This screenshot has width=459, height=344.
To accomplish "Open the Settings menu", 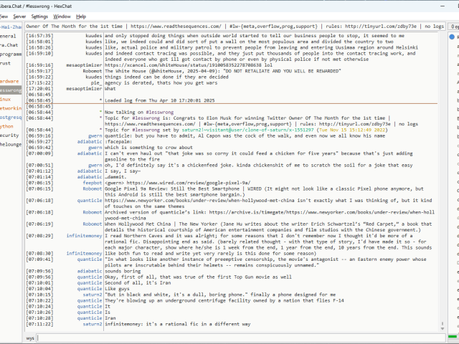I will 40,16.
